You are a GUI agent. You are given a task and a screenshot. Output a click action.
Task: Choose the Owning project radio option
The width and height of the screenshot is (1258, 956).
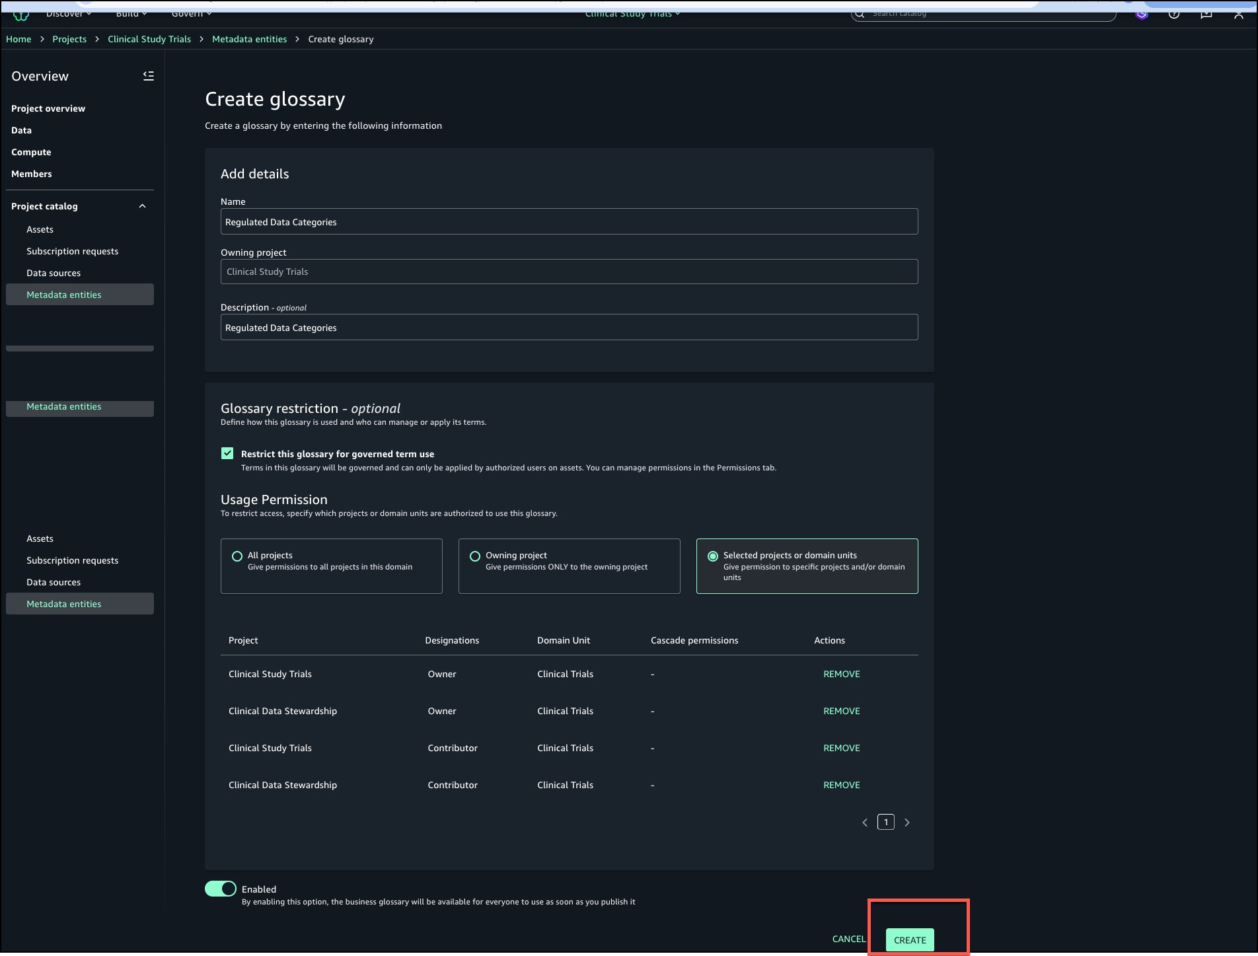pos(475,556)
